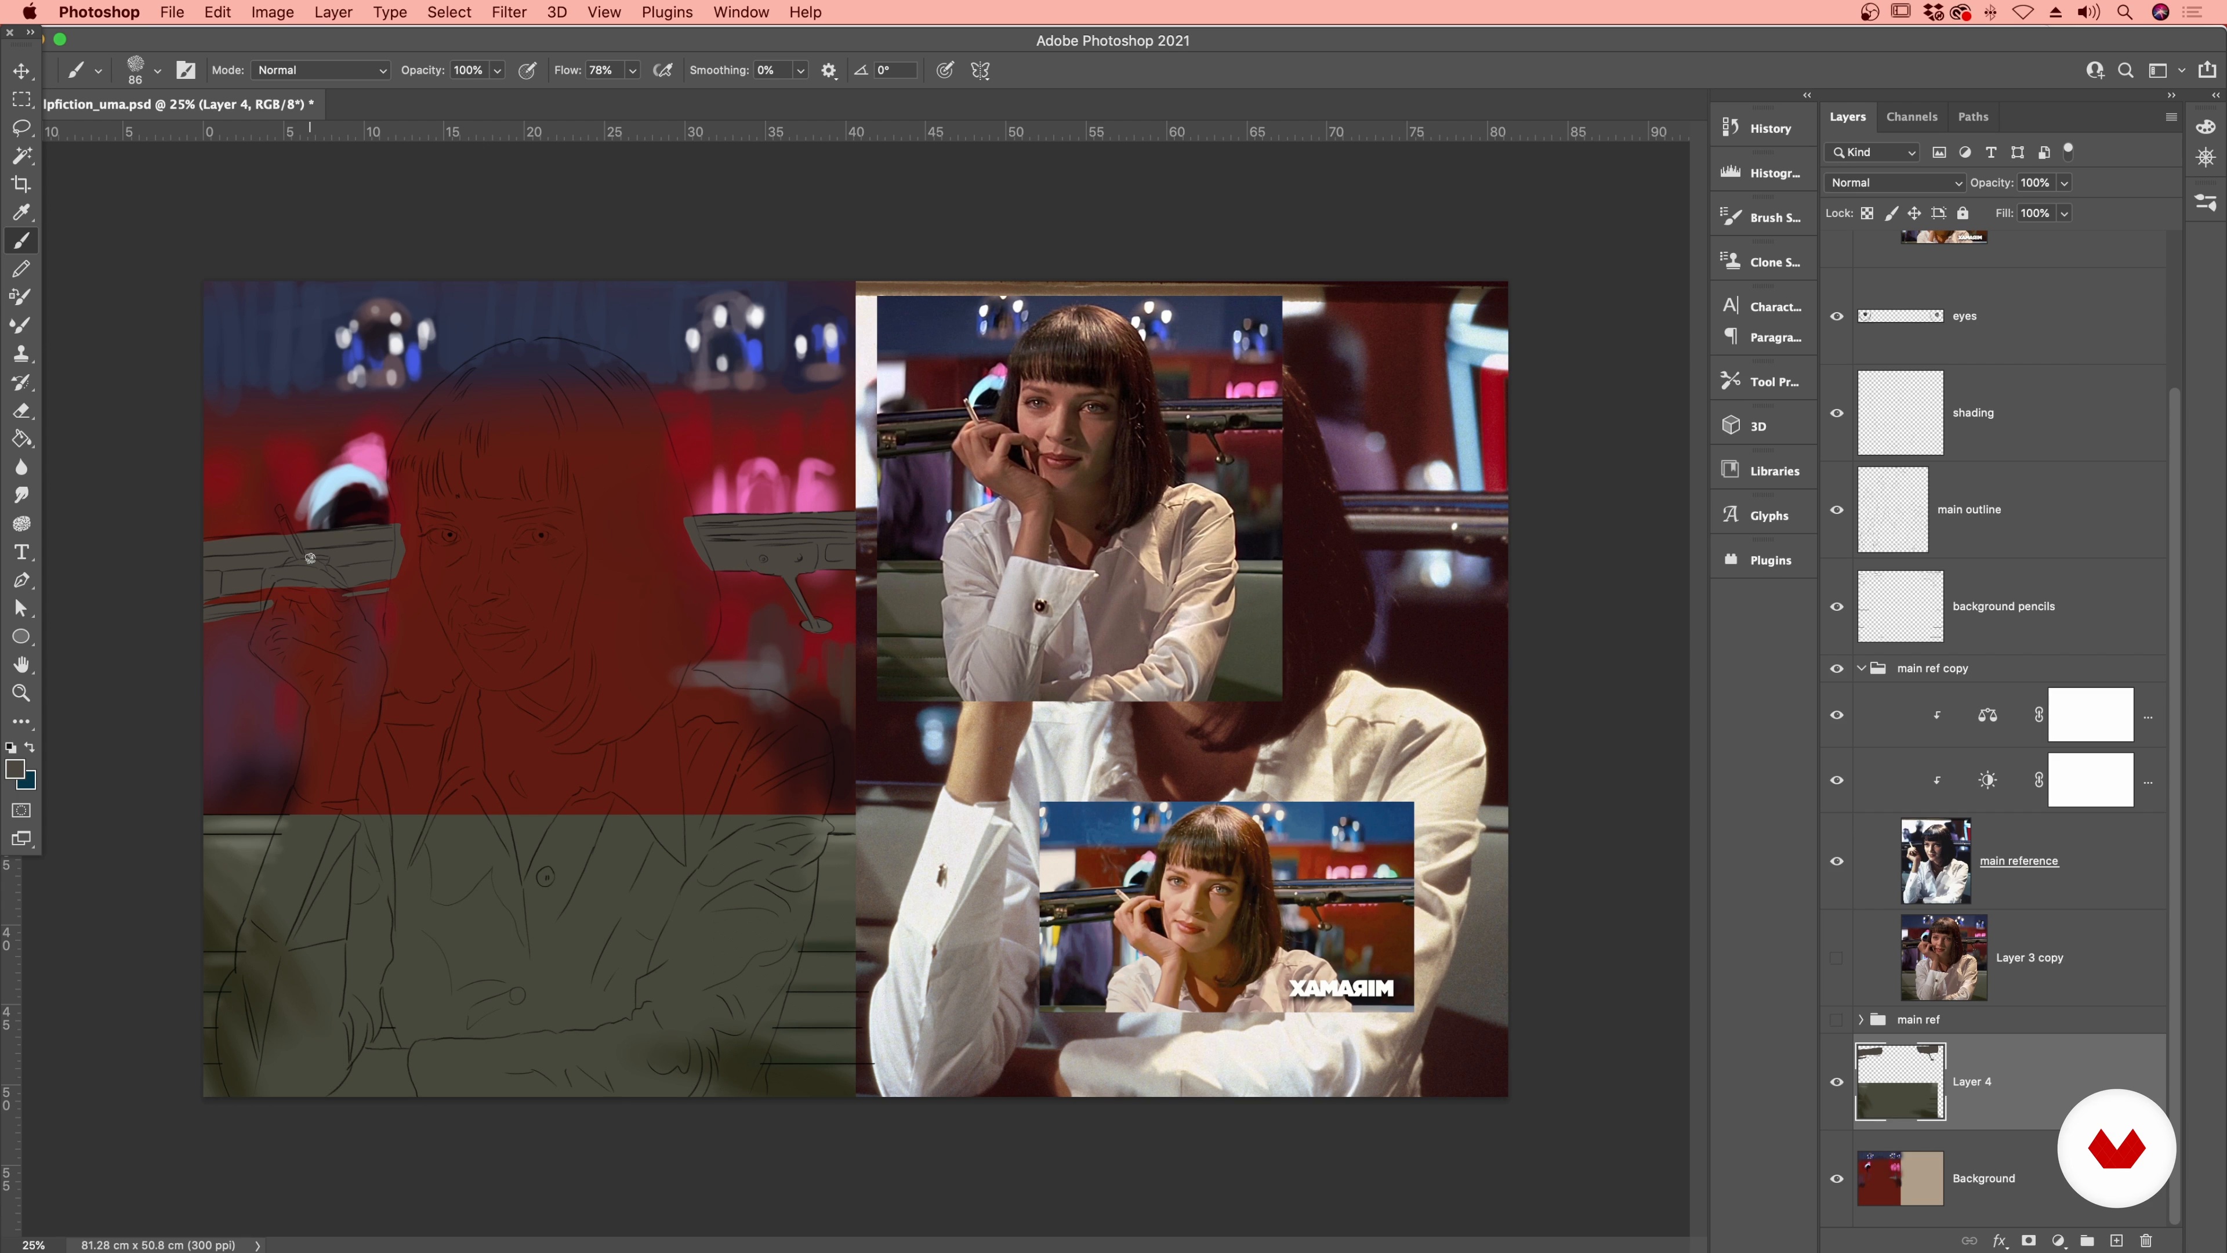Select the Layer 4 thumbnail
The height and width of the screenshot is (1253, 2227).
[x=1900, y=1082]
